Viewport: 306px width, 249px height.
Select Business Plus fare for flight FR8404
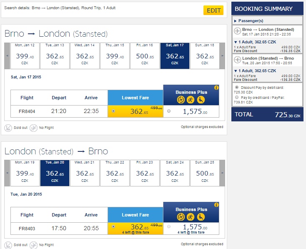tap(169, 111)
